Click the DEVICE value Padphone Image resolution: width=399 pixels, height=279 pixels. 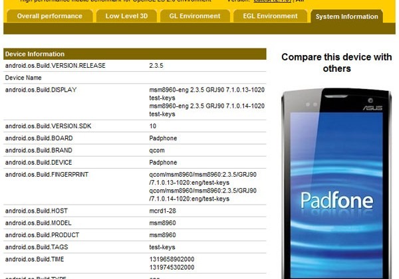163,162
